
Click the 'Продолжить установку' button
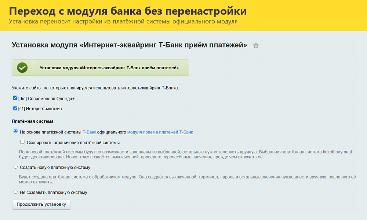point(41,205)
